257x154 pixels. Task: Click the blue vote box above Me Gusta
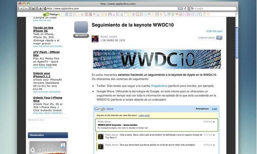click(x=81, y=27)
